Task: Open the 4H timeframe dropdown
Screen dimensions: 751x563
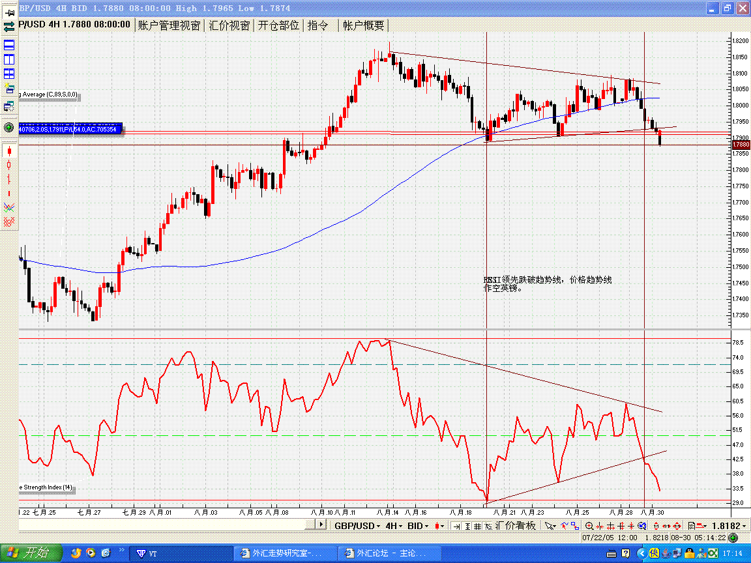Action: (393, 526)
